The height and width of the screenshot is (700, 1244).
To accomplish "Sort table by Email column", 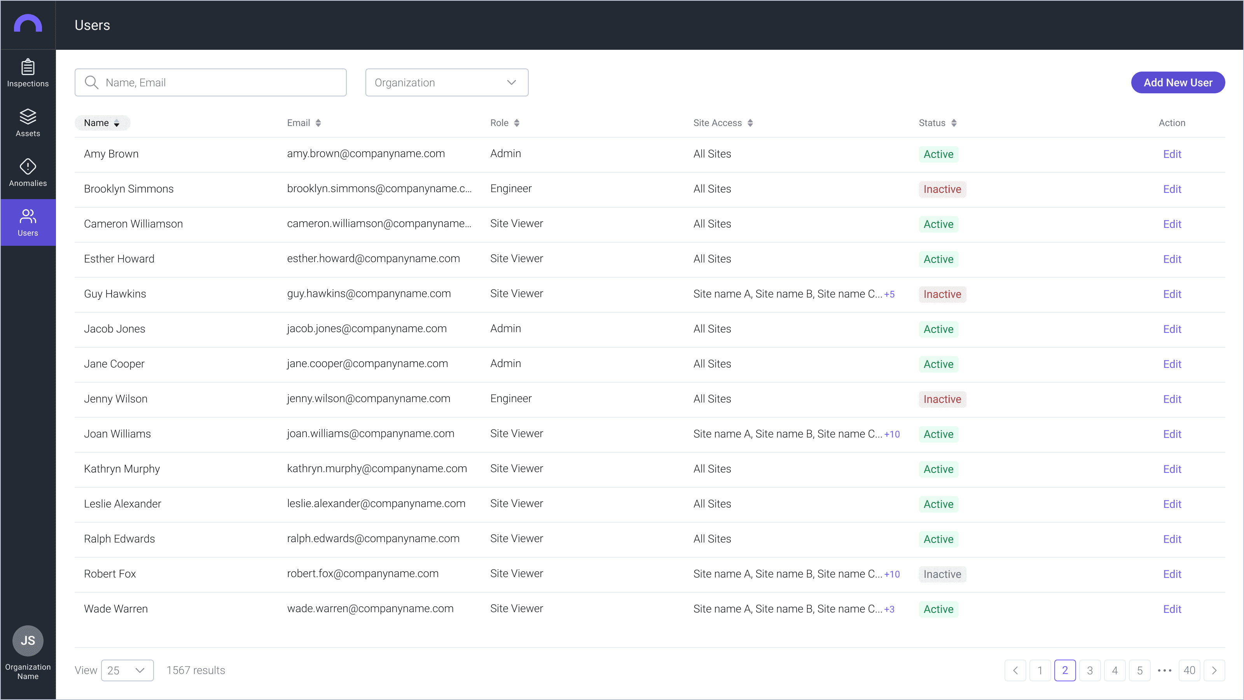I will pyautogui.click(x=304, y=123).
